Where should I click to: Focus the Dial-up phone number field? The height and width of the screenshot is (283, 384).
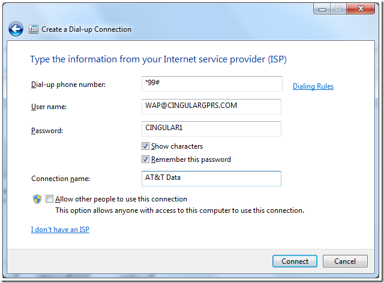pyautogui.click(x=212, y=84)
